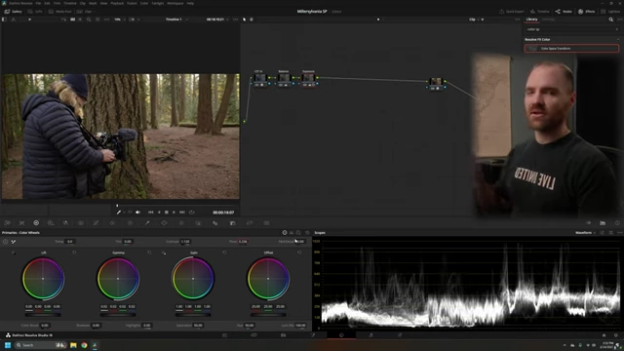The width and height of the screenshot is (624, 351).
Task: Open the RGB Mixer palette
Action: 65,223
